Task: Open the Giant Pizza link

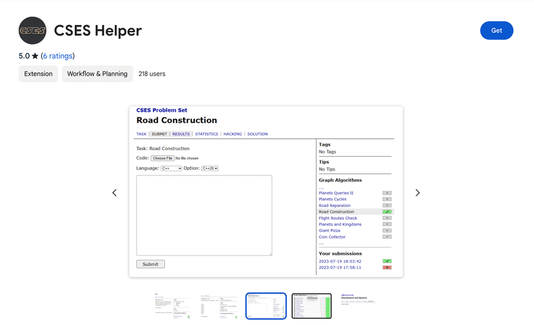Action: point(330,230)
